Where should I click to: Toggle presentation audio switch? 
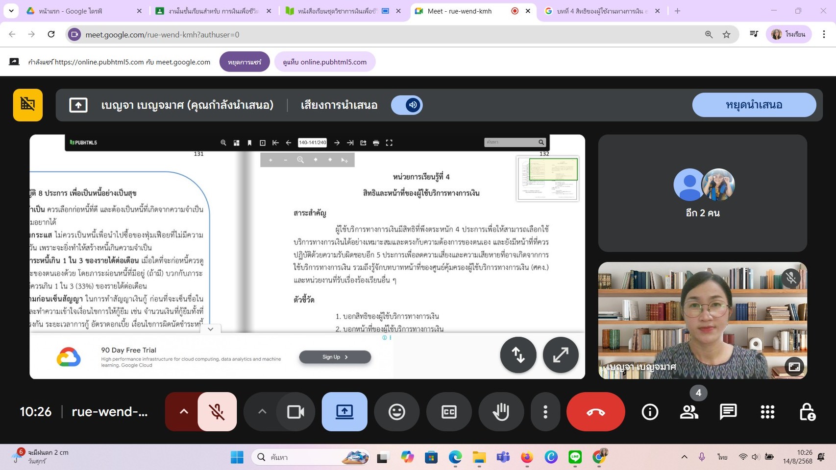point(407,105)
